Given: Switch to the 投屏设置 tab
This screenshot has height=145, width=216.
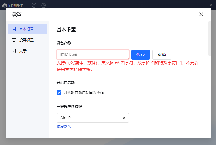Looking at the screenshot, I should (27, 40).
